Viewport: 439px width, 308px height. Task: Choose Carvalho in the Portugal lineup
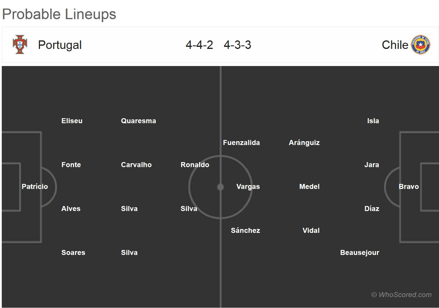click(x=136, y=165)
